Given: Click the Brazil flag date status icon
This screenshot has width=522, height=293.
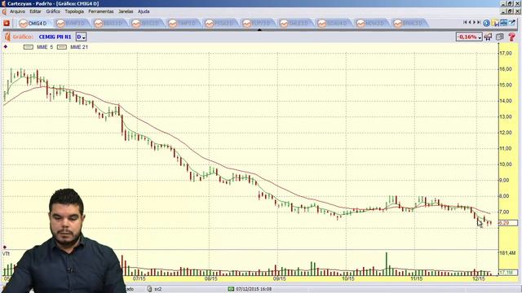Looking at the screenshot, I should point(231,289).
